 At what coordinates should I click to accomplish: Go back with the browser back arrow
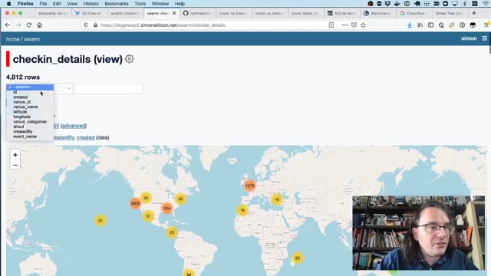click(x=8, y=25)
